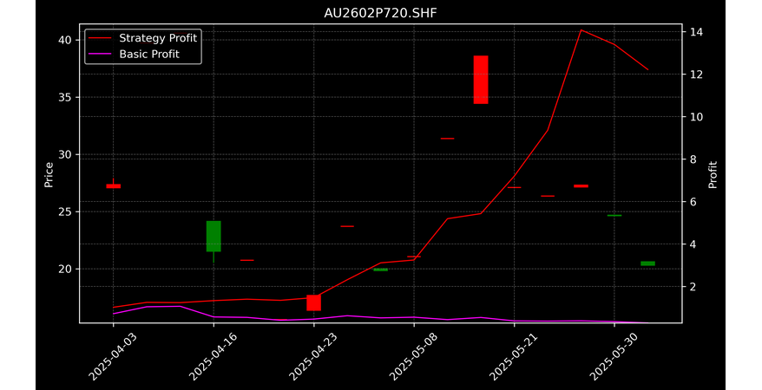Click the 2025-04-16 date tick label

point(213,357)
